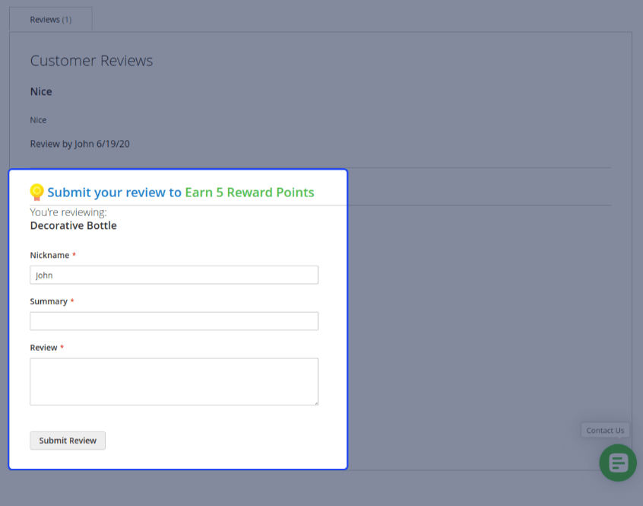643x506 pixels.
Task: Click the Nickname field label
Action: pos(49,255)
